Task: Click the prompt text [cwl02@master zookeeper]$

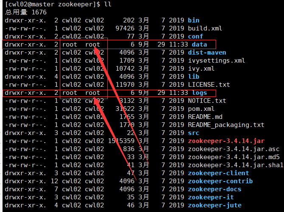Action: tap(53, 4)
